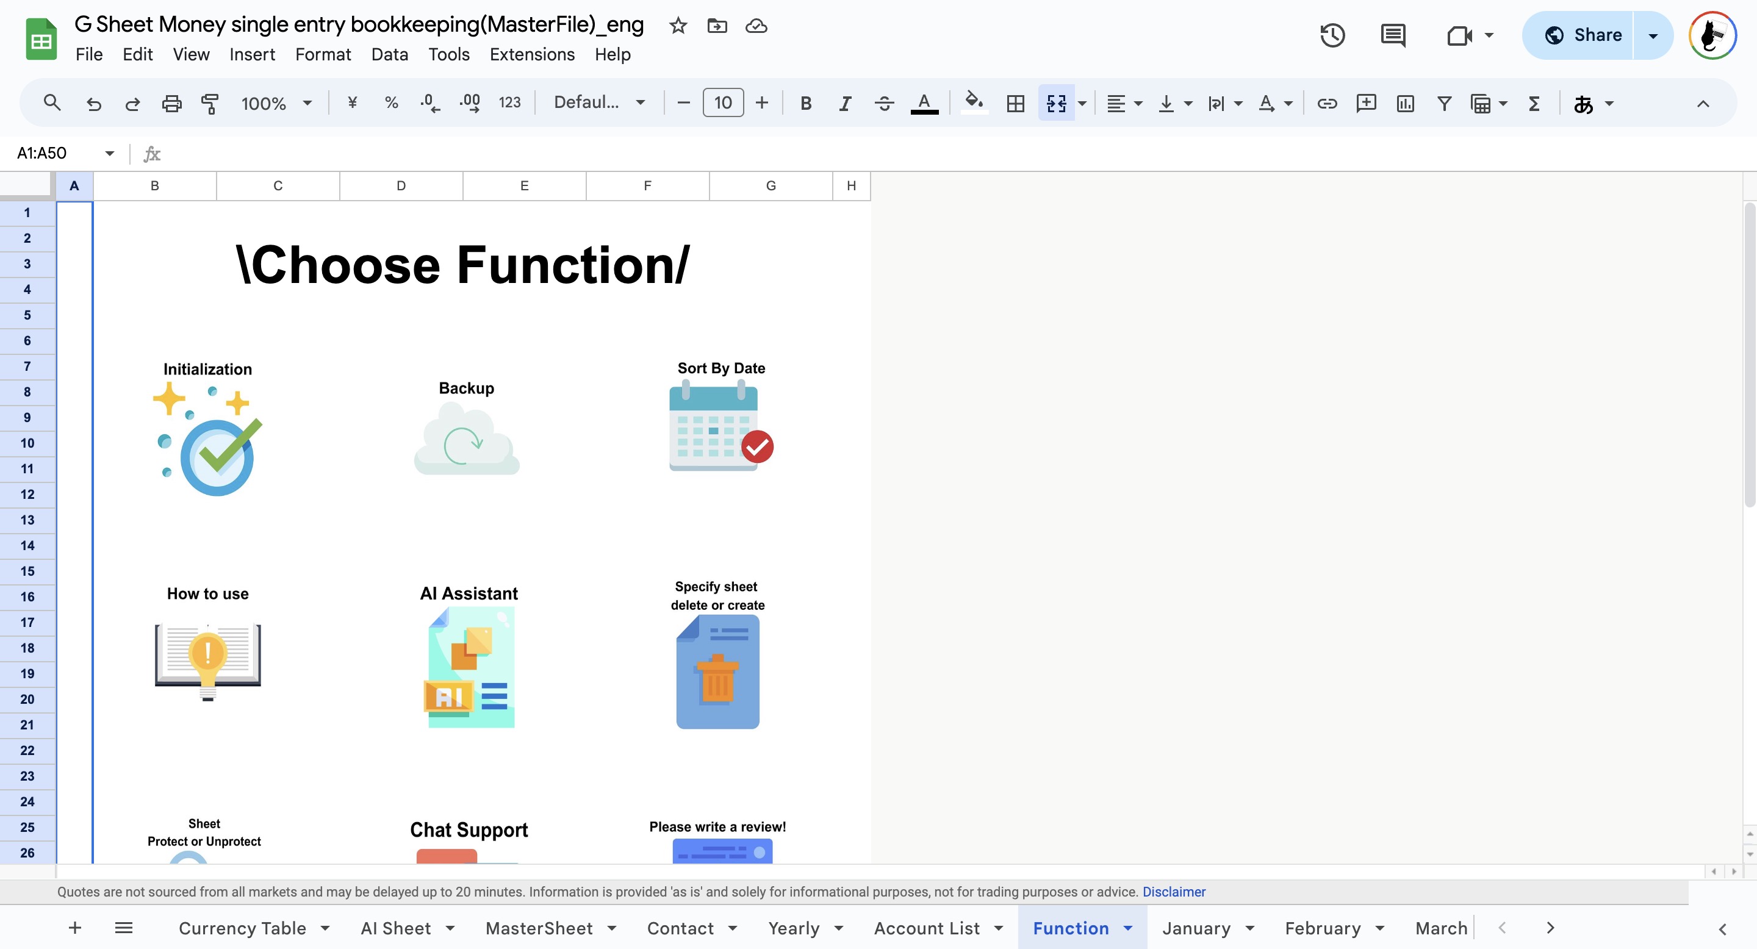The height and width of the screenshot is (949, 1757).
Task: Click the Share button
Action: 1583,35
